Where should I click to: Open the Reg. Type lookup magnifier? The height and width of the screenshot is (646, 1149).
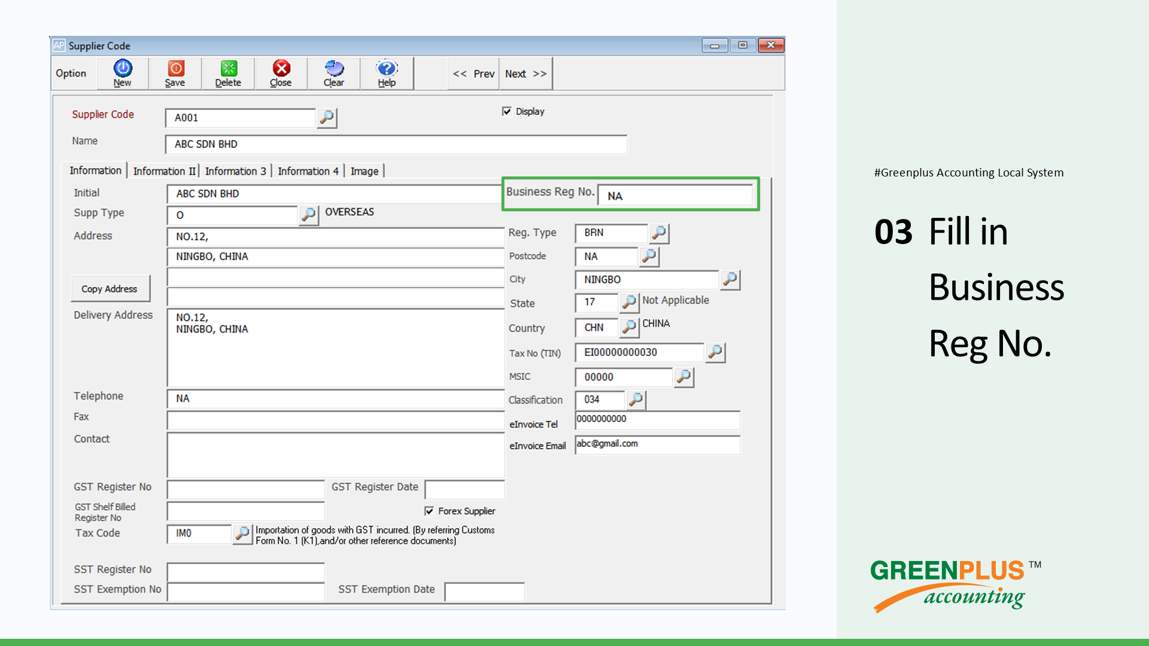point(659,233)
